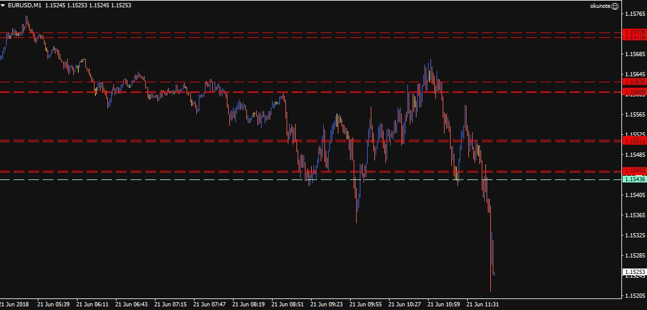Click the 1.15685 price axis value
647x310 pixels.
pyautogui.click(x=636, y=54)
